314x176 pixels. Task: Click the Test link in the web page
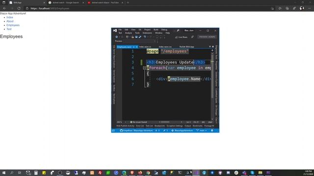tap(9, 29)
